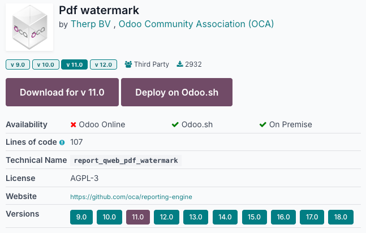Switch to version 12.0 in Versions row

[166, 217]
